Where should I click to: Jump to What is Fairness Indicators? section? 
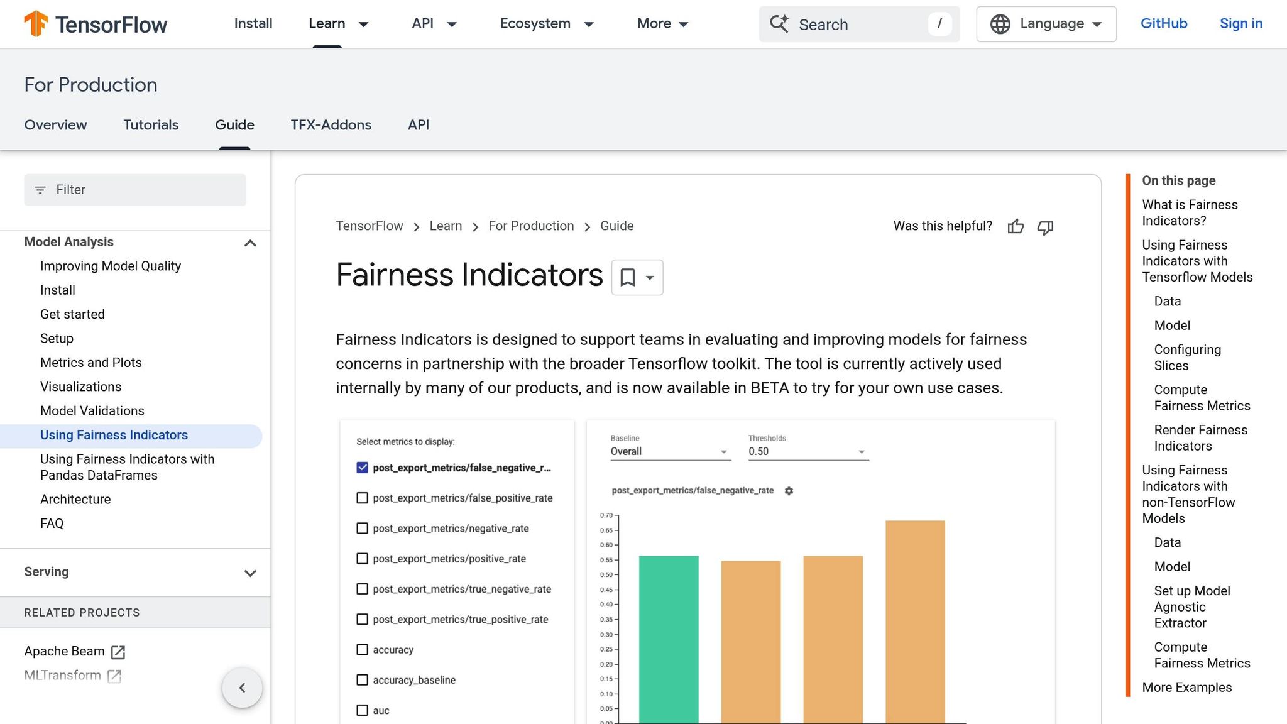coord(1190,213)
